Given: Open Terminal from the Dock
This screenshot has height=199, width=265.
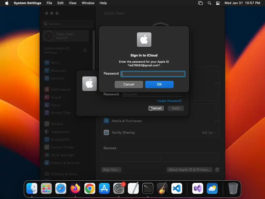Looking at the screenshot, I should (x=148, y=188).
